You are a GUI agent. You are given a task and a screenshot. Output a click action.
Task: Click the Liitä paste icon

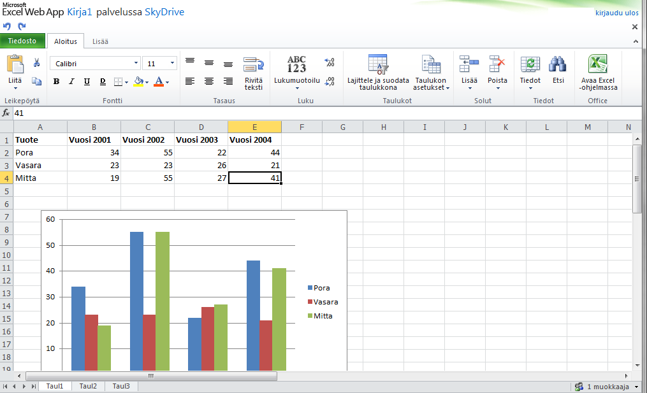[15, 64]
